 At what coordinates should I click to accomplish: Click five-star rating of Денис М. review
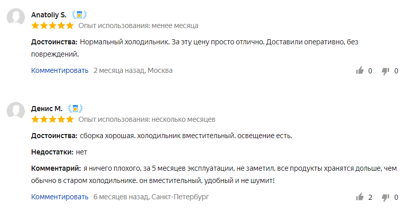click(52, 120)
